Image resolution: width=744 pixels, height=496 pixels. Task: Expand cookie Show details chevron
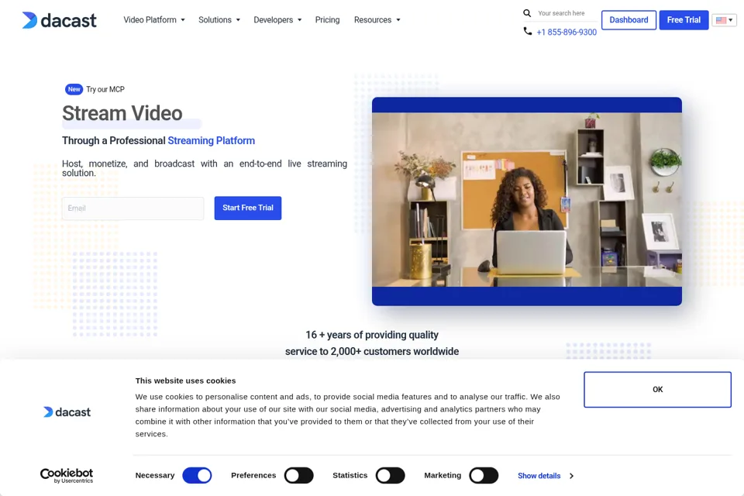click(571, 476)
